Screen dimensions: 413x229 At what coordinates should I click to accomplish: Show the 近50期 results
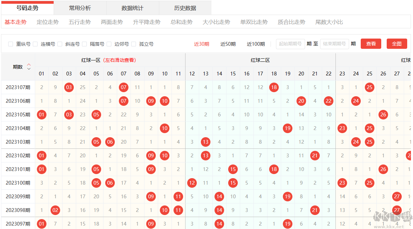point(228,44)
